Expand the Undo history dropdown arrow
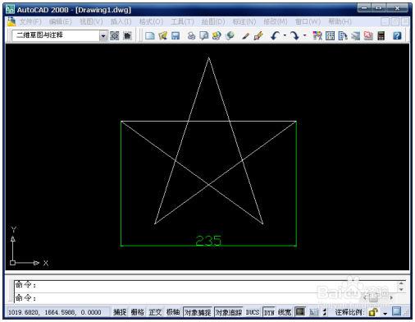This screenshot has height=322, width=415. [285, 35]
